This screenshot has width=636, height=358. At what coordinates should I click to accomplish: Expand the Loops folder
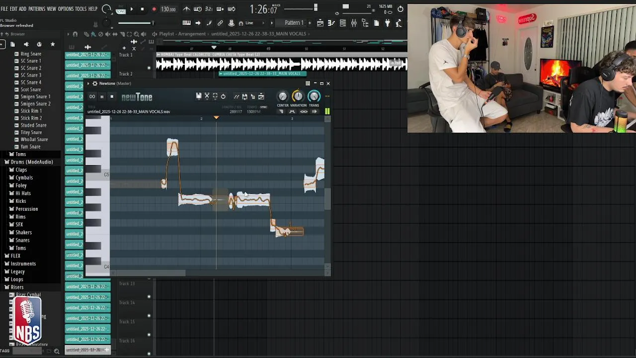tap(17, 279)
